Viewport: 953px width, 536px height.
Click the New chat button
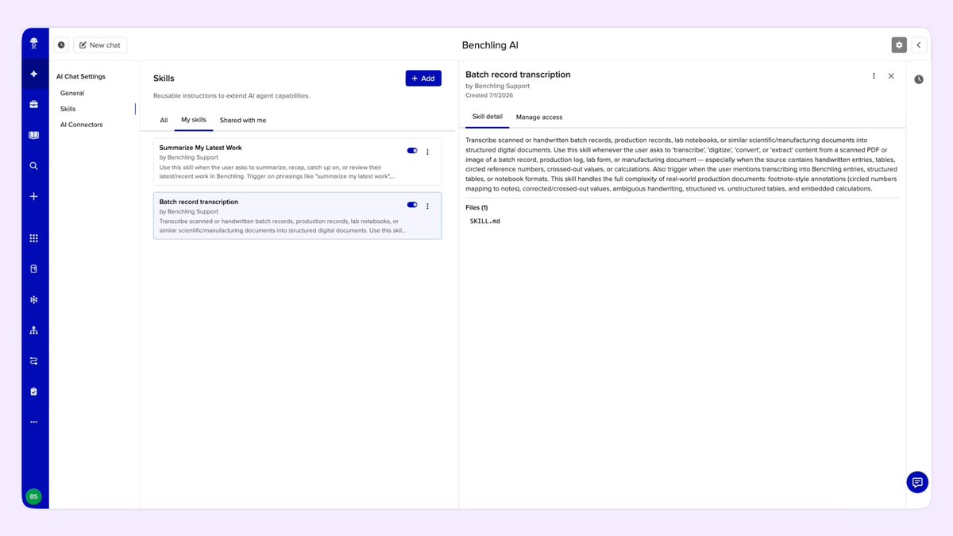100,45
